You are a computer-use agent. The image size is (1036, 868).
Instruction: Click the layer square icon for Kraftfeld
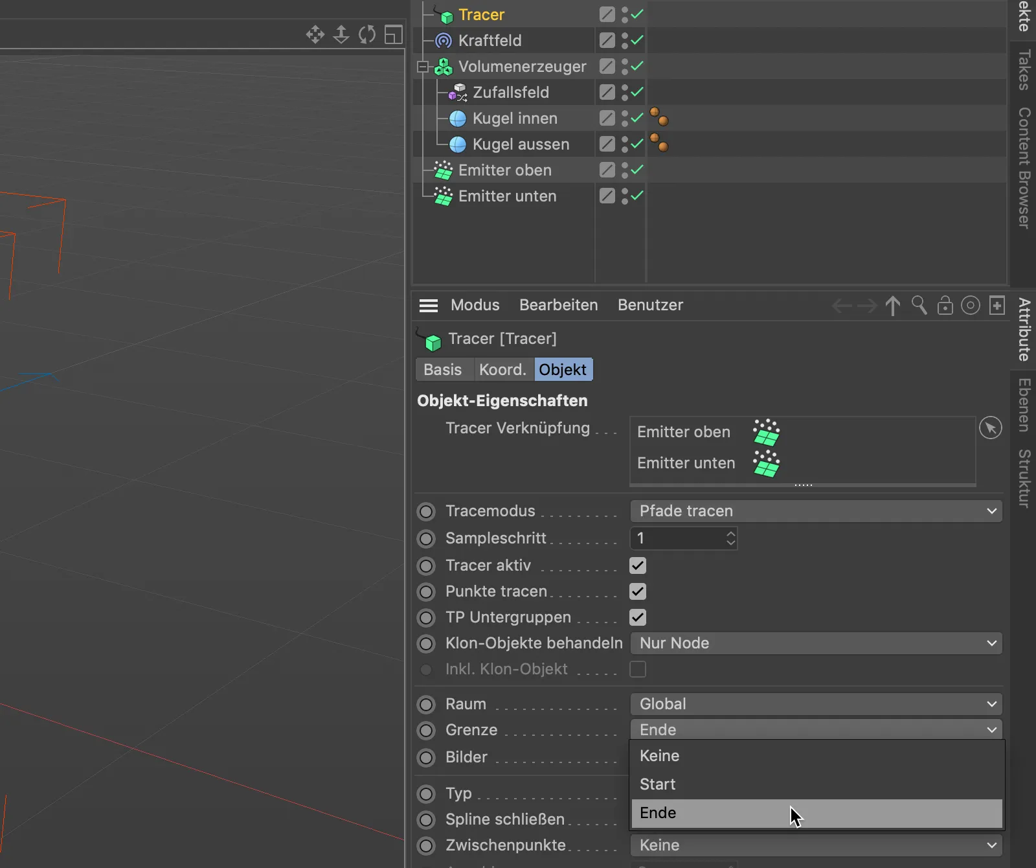tap(607, 40)
